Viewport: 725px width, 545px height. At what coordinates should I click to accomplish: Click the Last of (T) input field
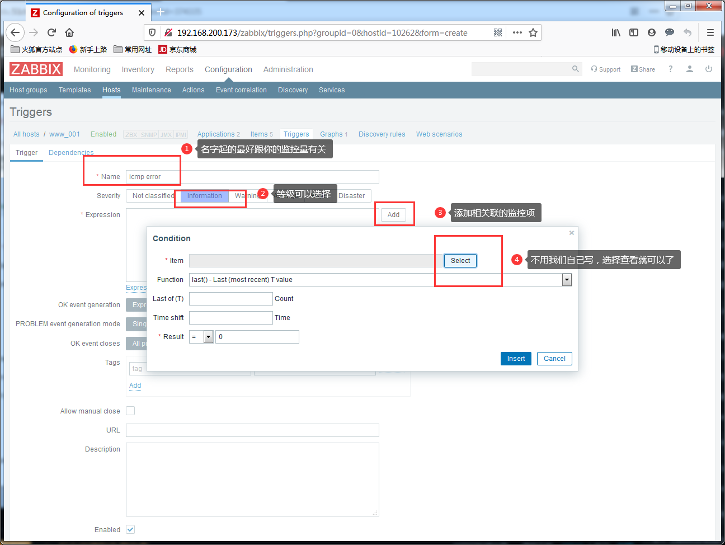pyautogui.click(x=231, y=299)
